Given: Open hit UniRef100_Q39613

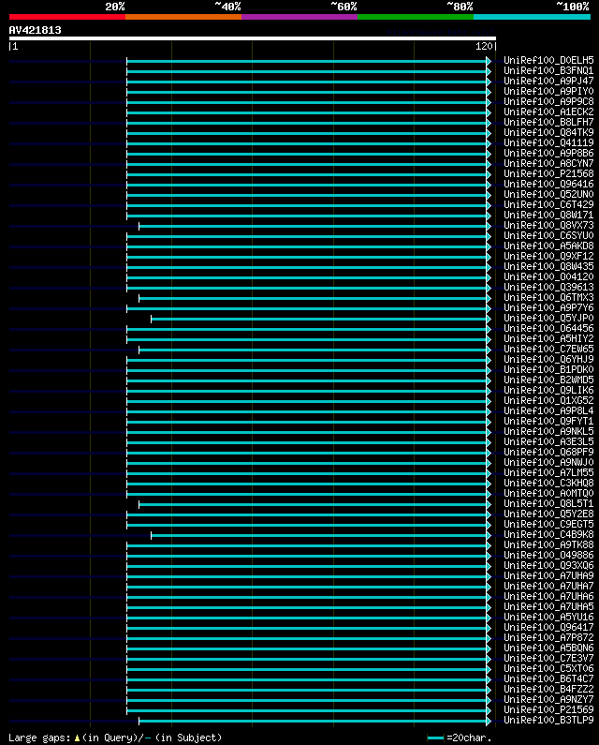Looking at the screenshot, I should coord(548,287).
